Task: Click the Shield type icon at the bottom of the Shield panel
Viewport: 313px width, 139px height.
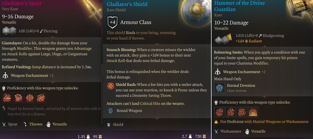Action: coord(109,124)
